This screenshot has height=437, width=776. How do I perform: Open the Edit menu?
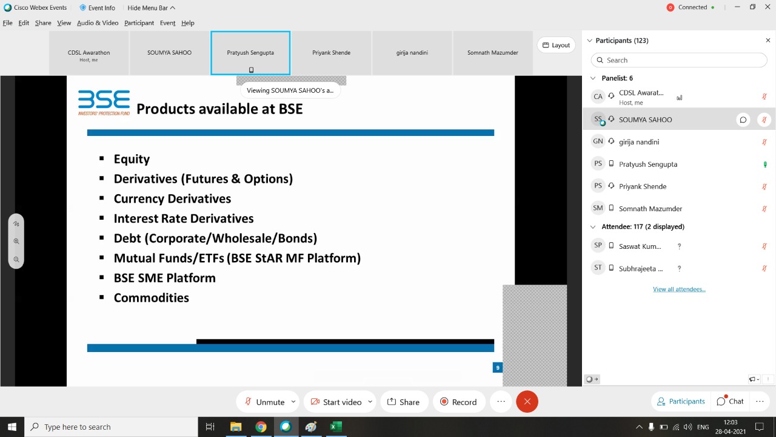click(x=24, y=23)
